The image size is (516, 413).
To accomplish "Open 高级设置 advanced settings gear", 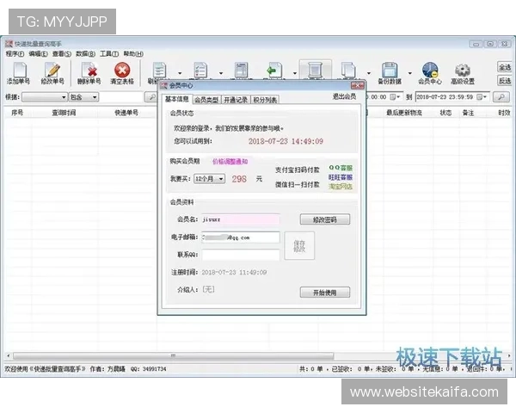I will (463, 73).
